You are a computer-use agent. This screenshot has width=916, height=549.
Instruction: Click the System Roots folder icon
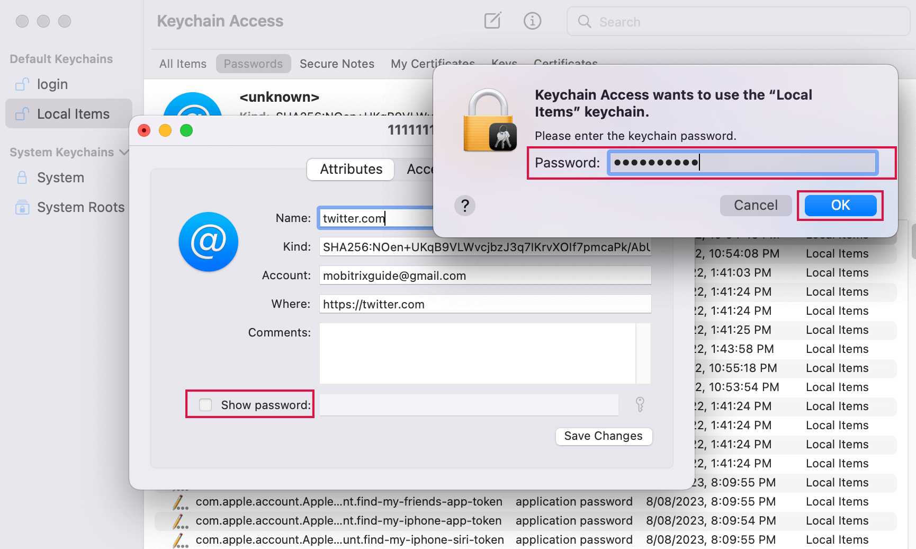(x=22, y=207)
